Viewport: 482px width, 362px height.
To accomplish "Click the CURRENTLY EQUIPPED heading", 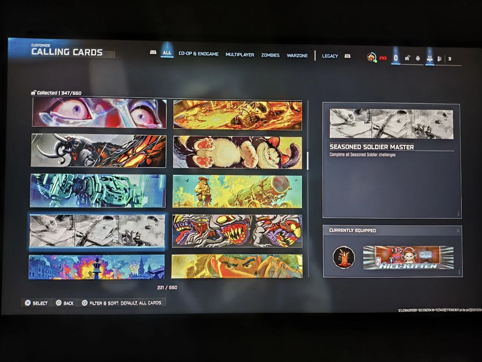I will (x=352, y=231).
